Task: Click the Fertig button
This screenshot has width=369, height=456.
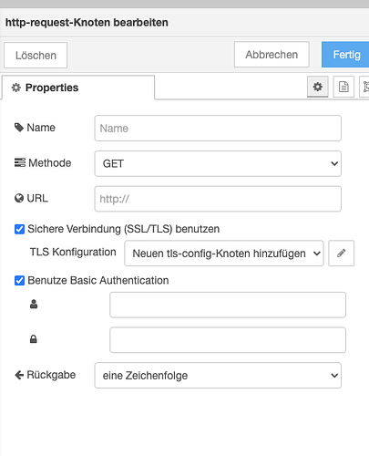Action: pos(346,55)
